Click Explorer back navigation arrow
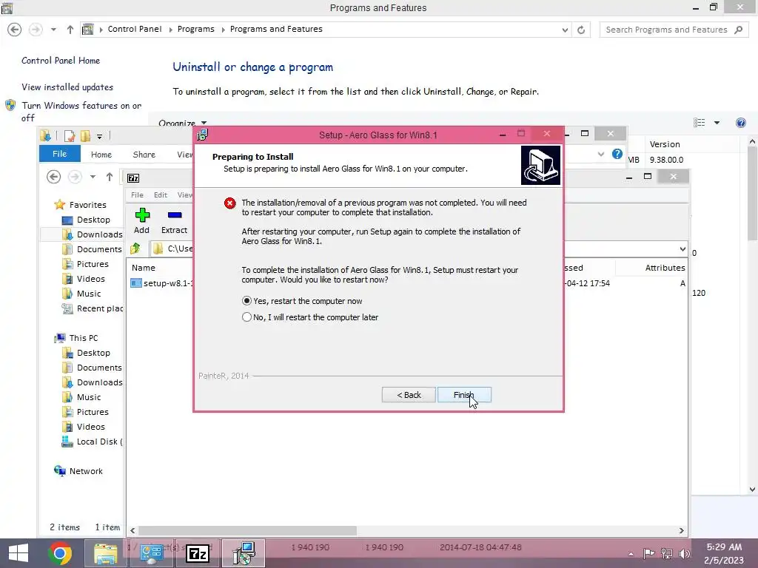This screenshot has height=568, width=758. pyautogui.click(x=53, y=177)
